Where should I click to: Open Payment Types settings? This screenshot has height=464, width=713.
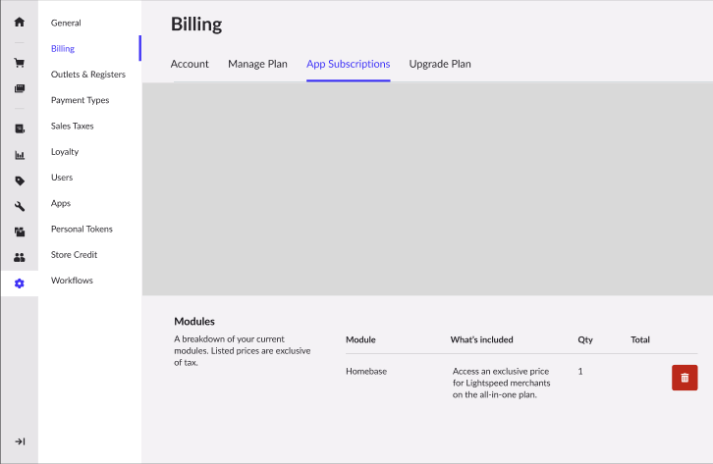[x=80, y=100]
